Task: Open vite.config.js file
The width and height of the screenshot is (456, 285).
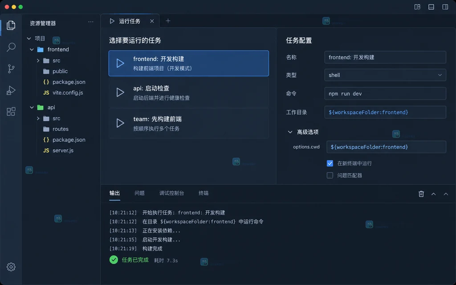Action: coord(68,93)
